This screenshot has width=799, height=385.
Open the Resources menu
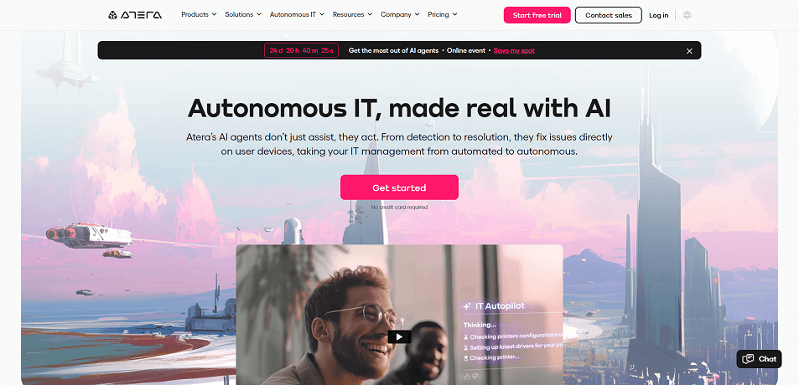tap(353, 15)
